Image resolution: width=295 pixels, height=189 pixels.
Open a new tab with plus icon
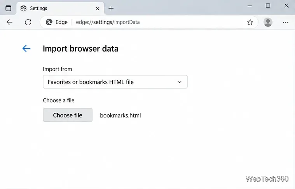click(111, 8)
